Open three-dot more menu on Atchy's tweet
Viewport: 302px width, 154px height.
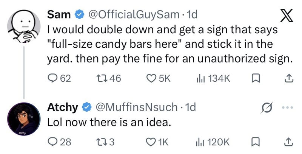(x=288, y=107)
